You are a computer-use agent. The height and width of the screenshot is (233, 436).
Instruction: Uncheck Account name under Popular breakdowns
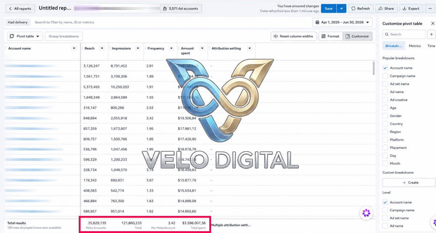(385, 68)
